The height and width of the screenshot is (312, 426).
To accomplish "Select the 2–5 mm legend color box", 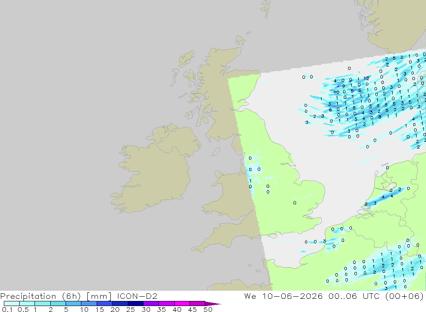I will coord(58,303).
